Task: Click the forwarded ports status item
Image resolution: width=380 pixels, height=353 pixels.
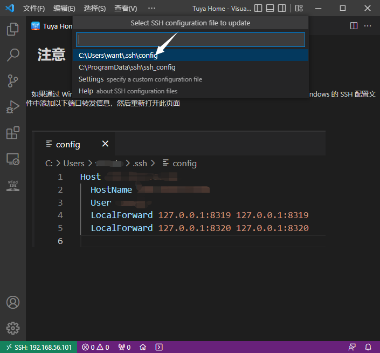Action: click(125, 347)
